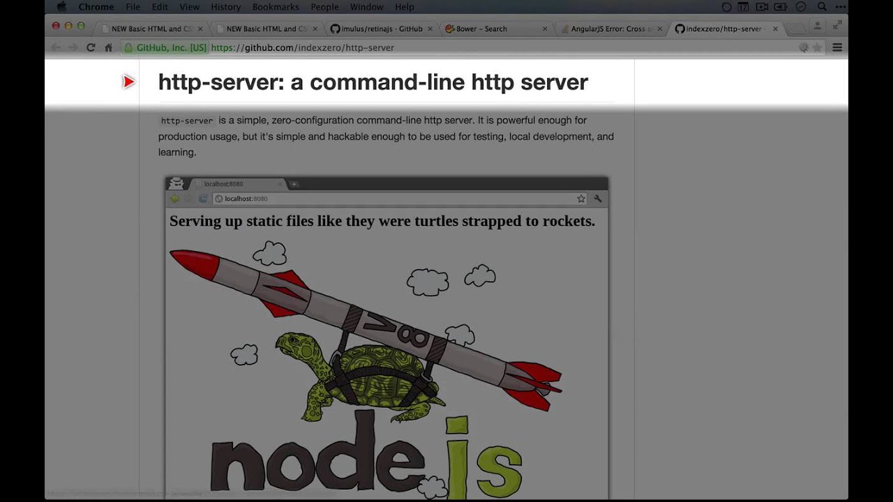Image resolution: width=893 pixels, height=502 pixels.
Task: Open the History menu
Action: (225, 7)
